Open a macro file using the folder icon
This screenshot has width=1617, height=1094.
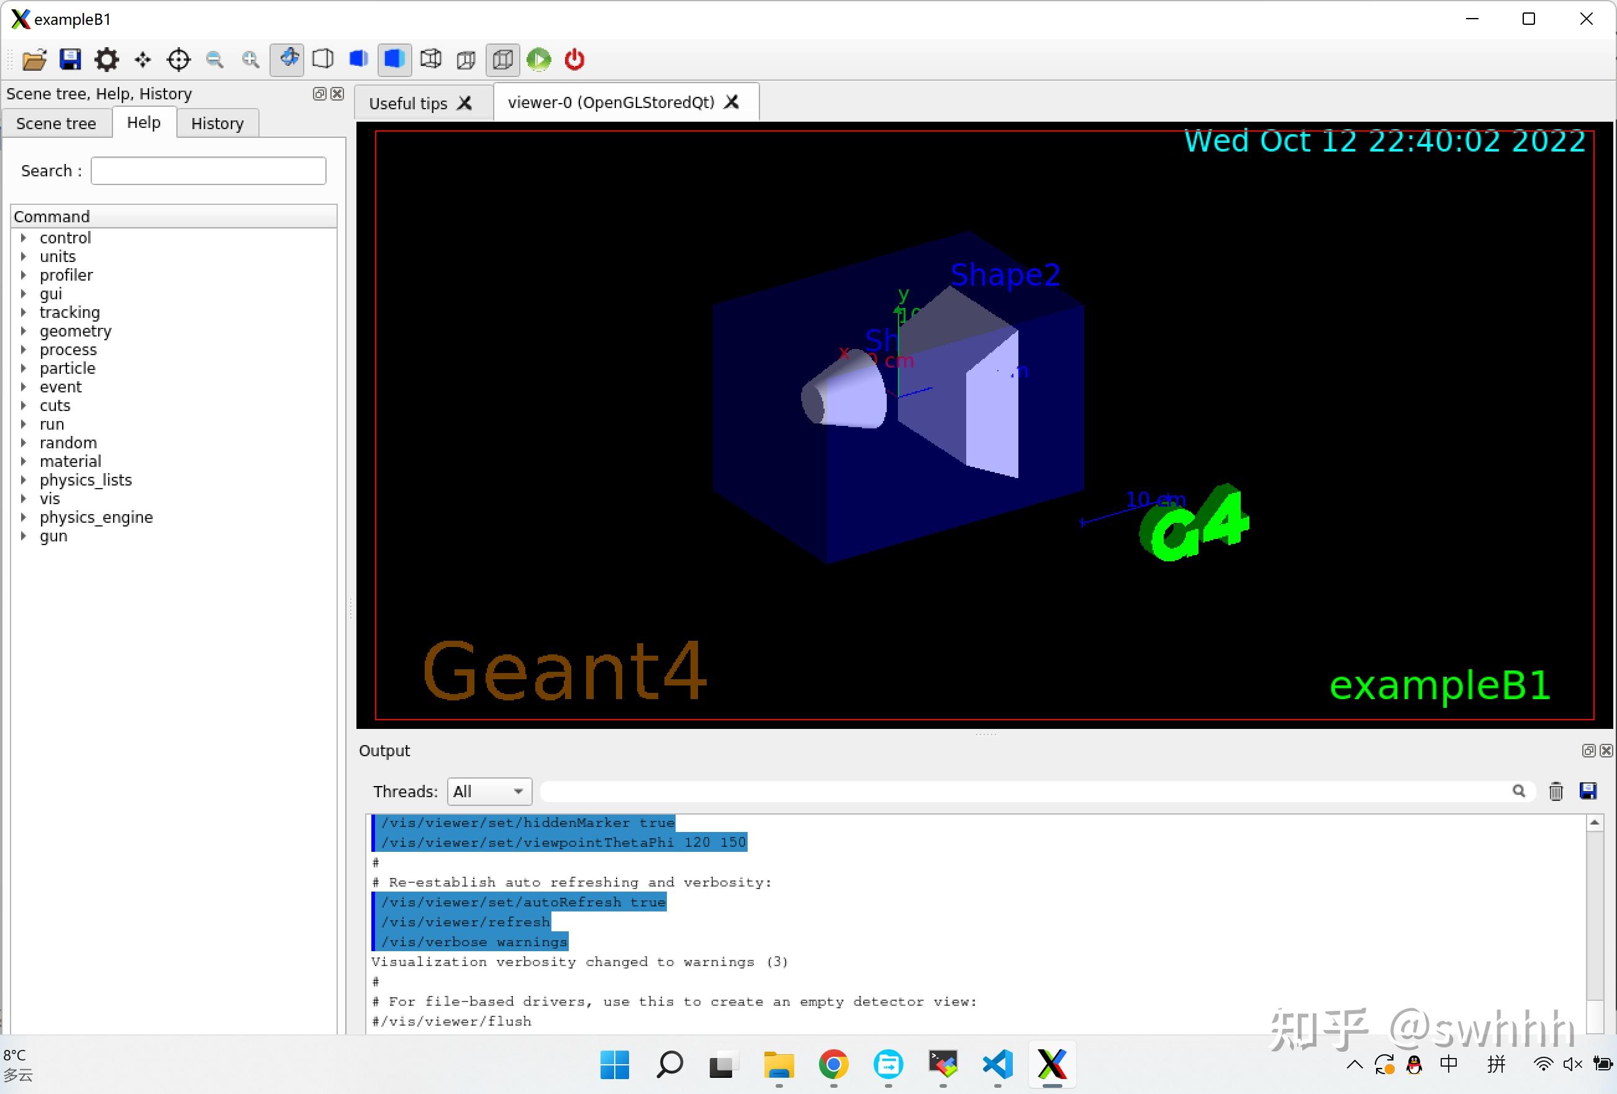(34, 60)
